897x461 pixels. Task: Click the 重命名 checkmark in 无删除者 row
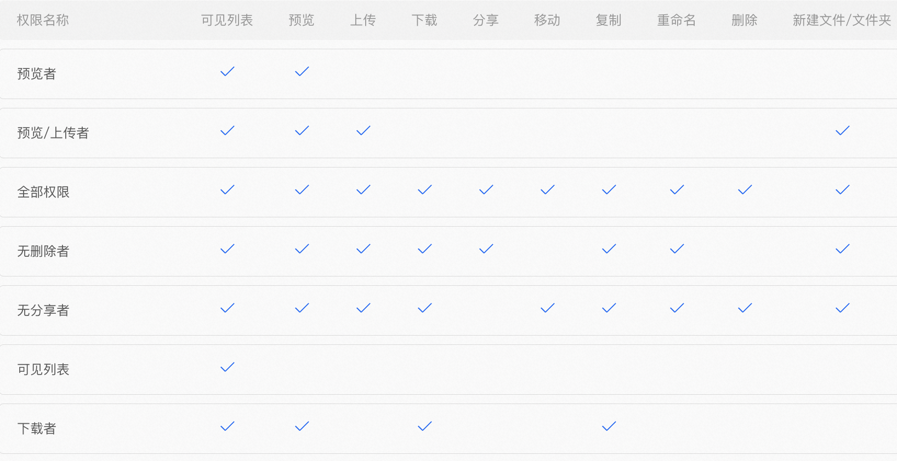click(677, 249)
